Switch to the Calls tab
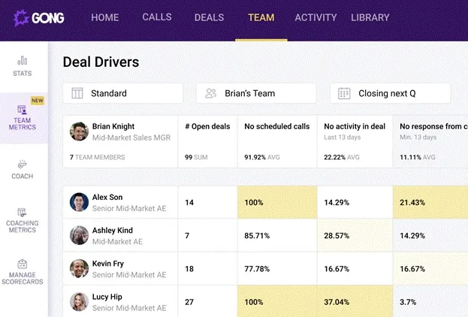Viewport: 468px width, 317px height. pyautogui.click(x=157, y=17)
